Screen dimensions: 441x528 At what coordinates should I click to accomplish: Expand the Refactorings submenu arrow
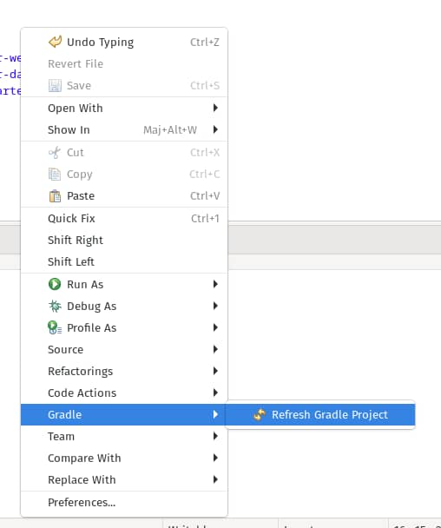pos(215,371)
